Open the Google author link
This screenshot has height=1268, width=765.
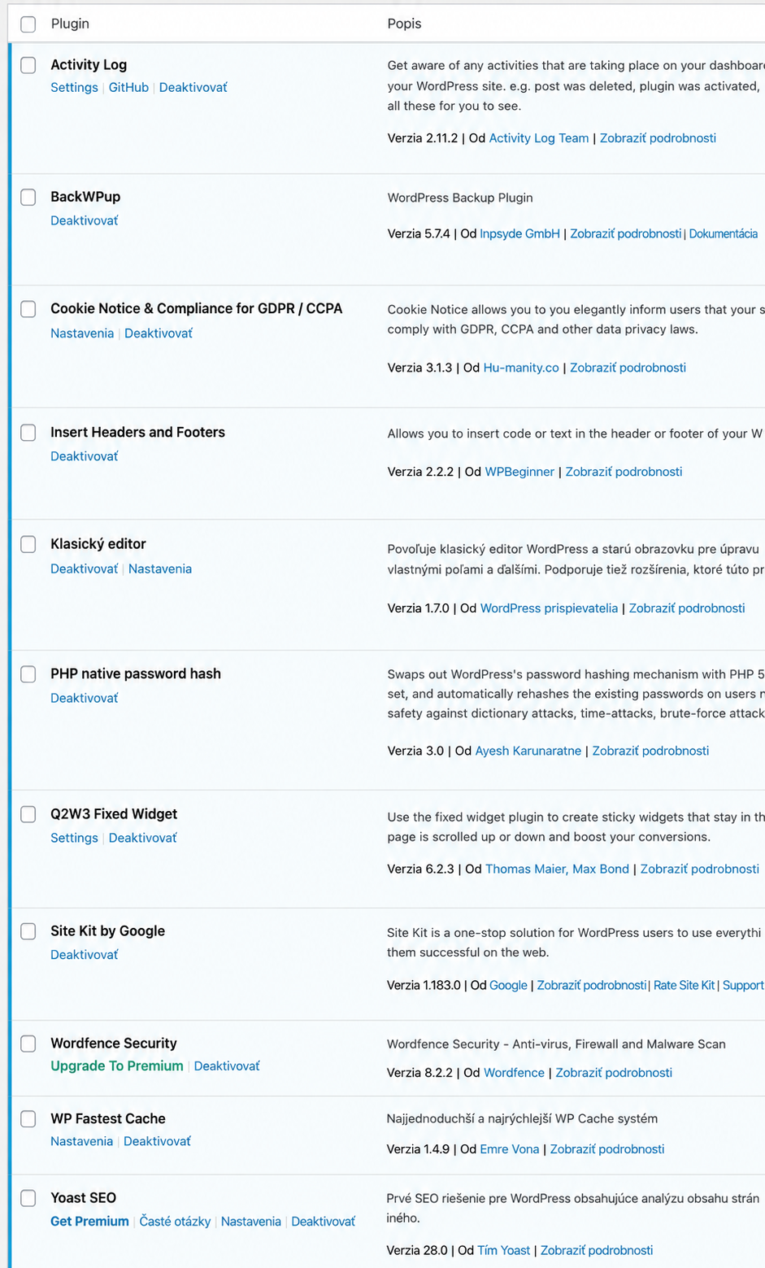tap(508, 985)
